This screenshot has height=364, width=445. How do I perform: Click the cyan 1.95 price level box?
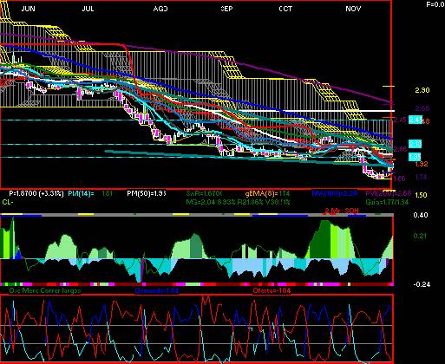415,157
